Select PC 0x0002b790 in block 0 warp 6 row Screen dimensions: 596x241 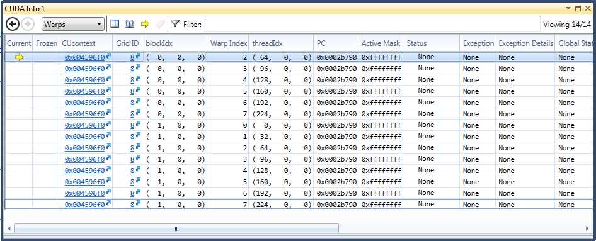coord(337,103)
